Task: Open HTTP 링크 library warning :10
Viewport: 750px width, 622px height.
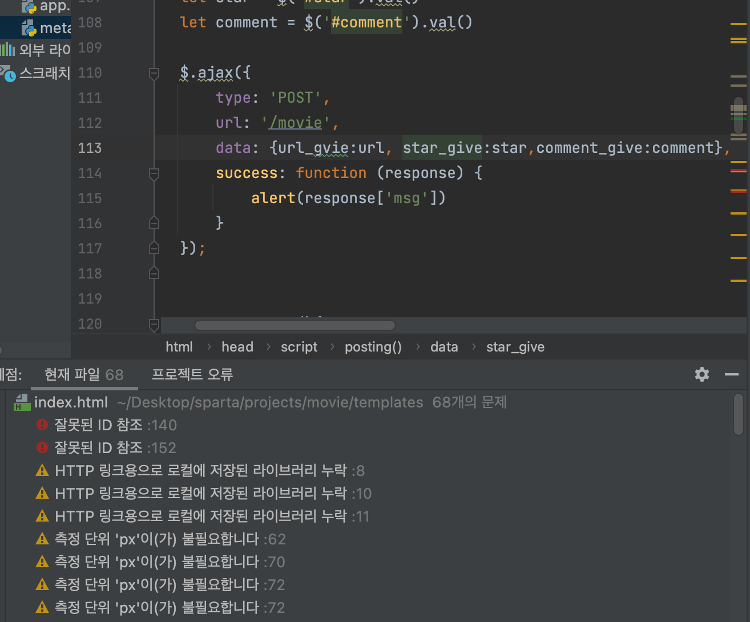Action: [x=368, y=493]
